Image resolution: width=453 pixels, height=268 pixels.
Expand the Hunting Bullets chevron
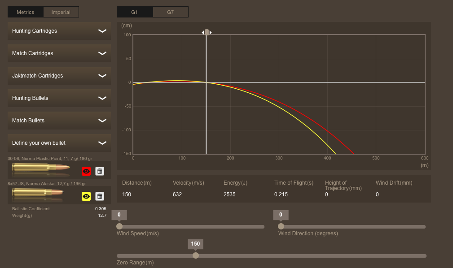tap(102, 98)
